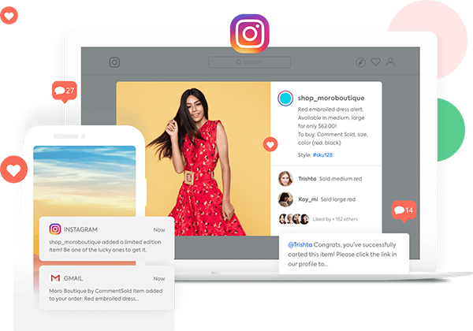This screenshot has width=473, height=331.
Task: Click the red dress post photo
Action: [193, 158]
